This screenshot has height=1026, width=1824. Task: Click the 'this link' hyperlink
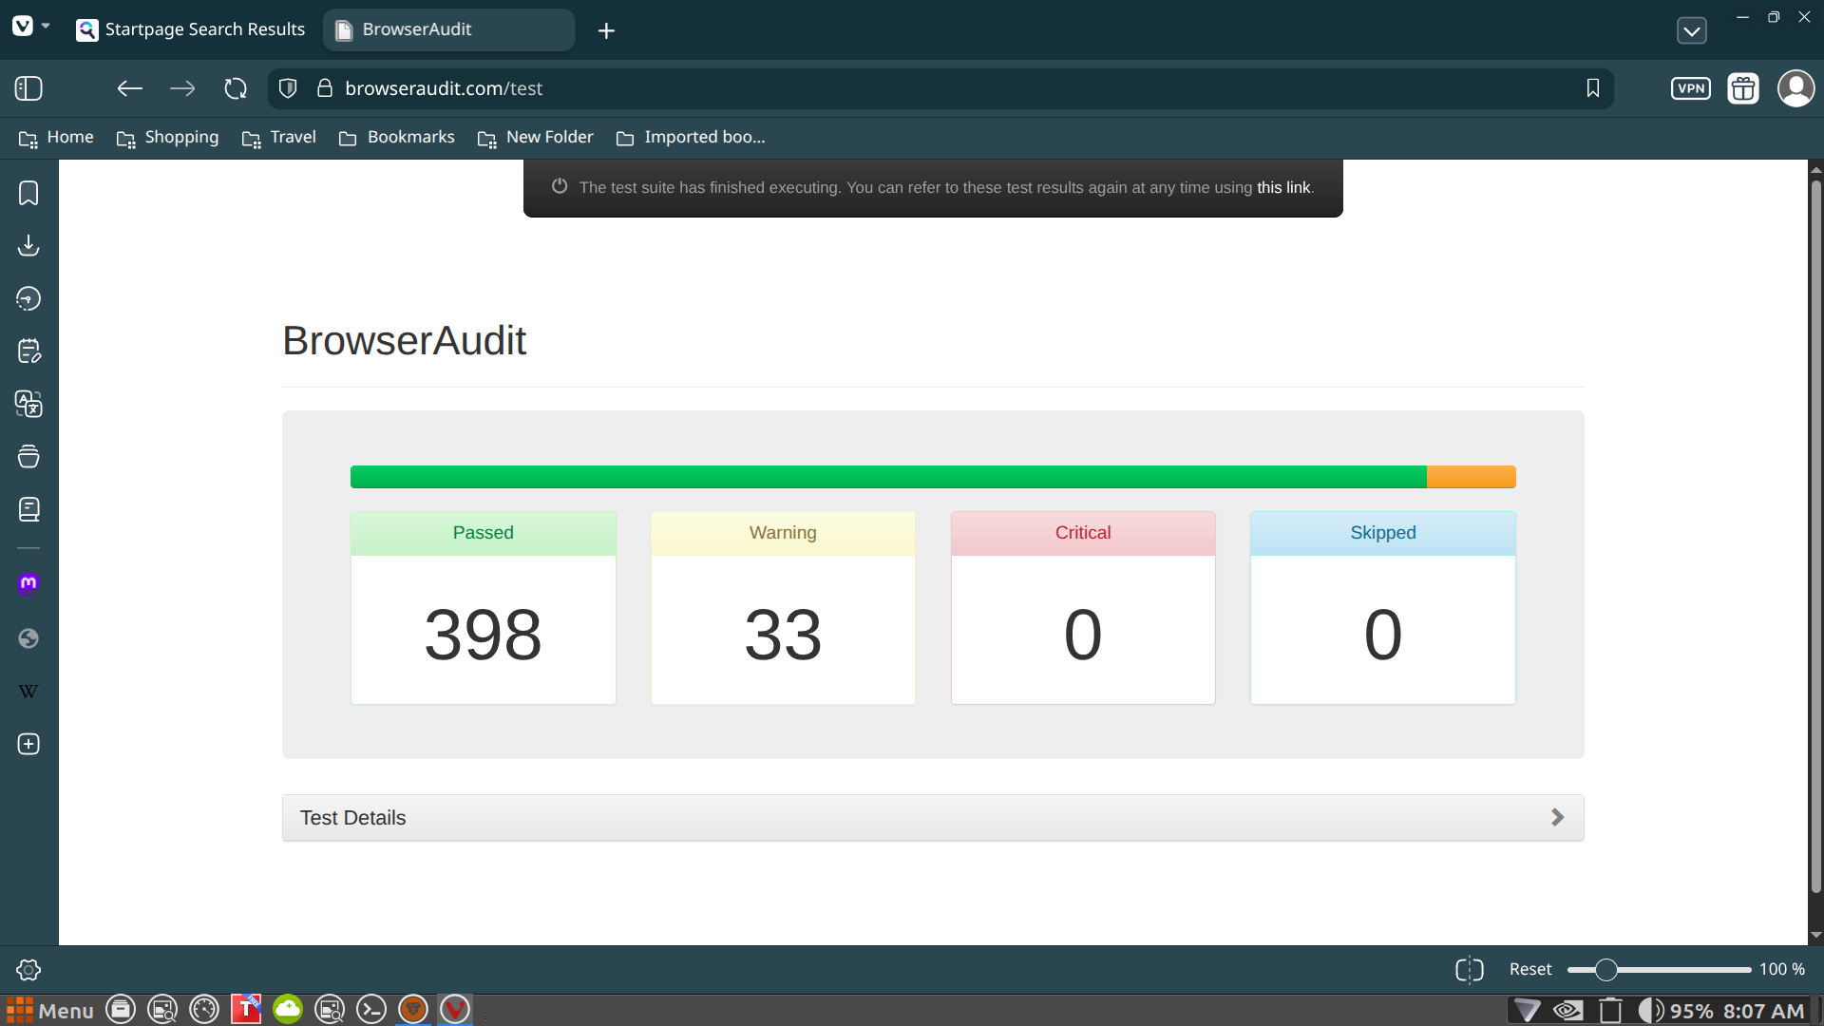pyautogui.click(x=1282, y=188)
